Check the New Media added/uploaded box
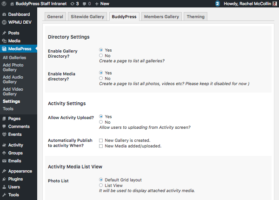This screenshot has width=279, height=200. tap(101, 146)
